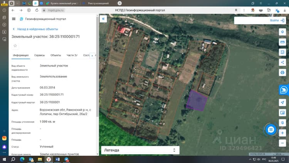Click the nspd.gov.ru address field
The width and height of the screenshot is (289, 163).
(x=55, y=10)
